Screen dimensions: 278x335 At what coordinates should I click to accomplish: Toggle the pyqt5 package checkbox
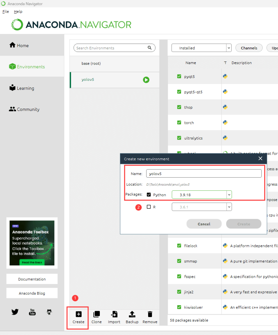pyautogui.click(x=179, y=76)
